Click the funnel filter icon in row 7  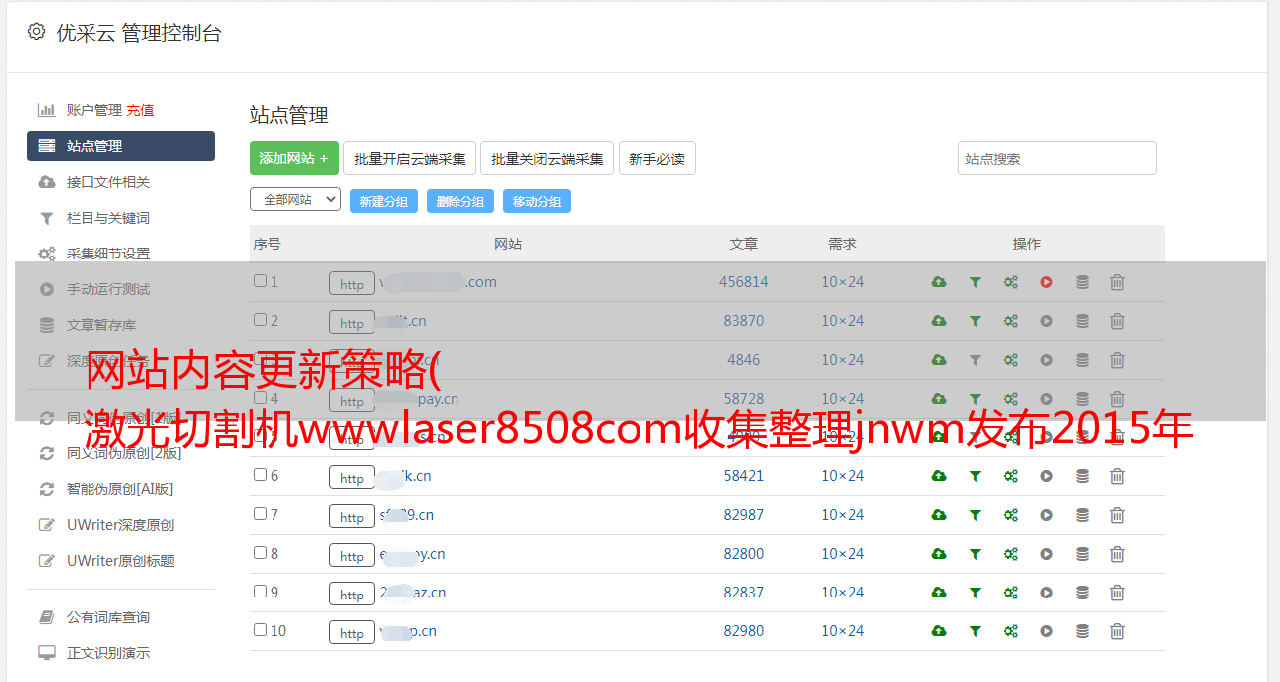(x=975, y=515)
